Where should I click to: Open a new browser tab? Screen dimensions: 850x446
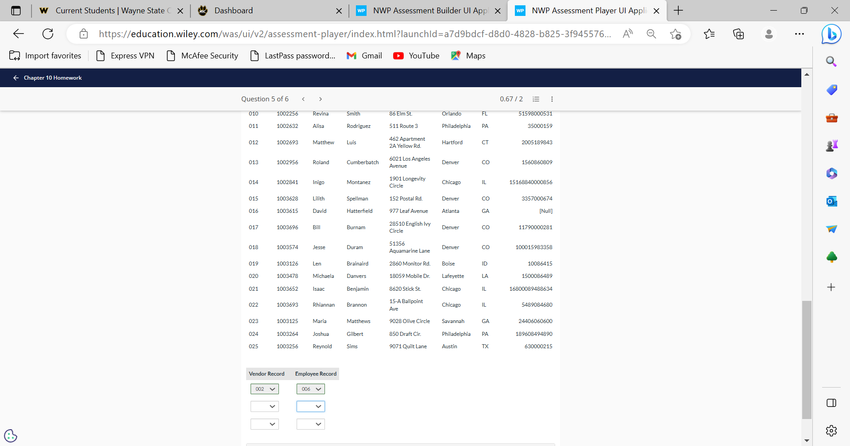point(678,11)
